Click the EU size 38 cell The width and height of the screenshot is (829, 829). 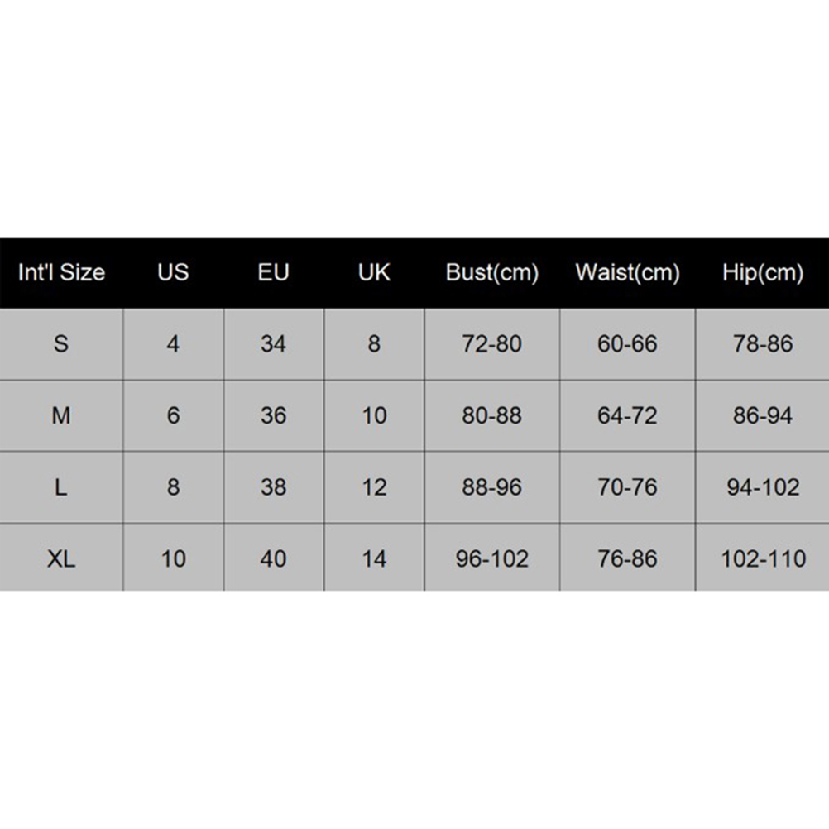[x=273, y=487]
